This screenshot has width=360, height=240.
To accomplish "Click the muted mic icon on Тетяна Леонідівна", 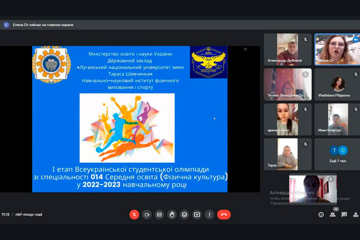I will coord(305,74).
